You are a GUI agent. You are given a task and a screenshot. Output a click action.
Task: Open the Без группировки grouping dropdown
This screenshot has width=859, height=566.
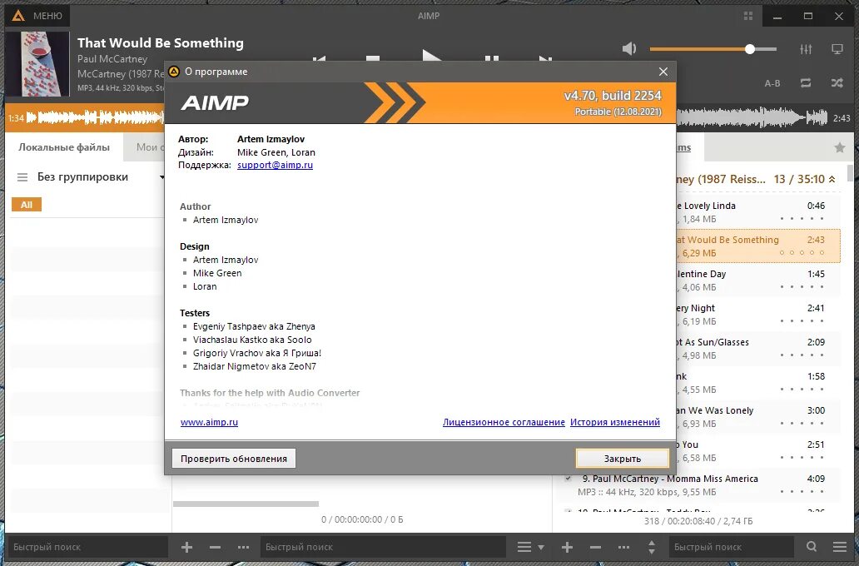click(102, 177)
